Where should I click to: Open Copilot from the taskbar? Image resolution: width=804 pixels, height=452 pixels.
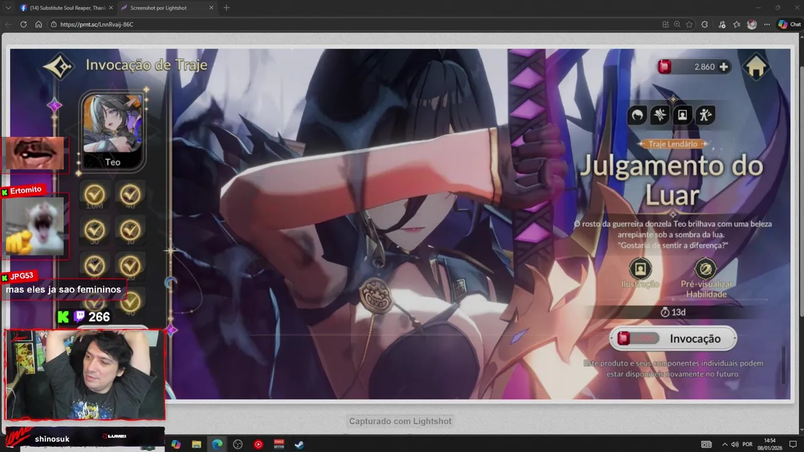(176, 444)
